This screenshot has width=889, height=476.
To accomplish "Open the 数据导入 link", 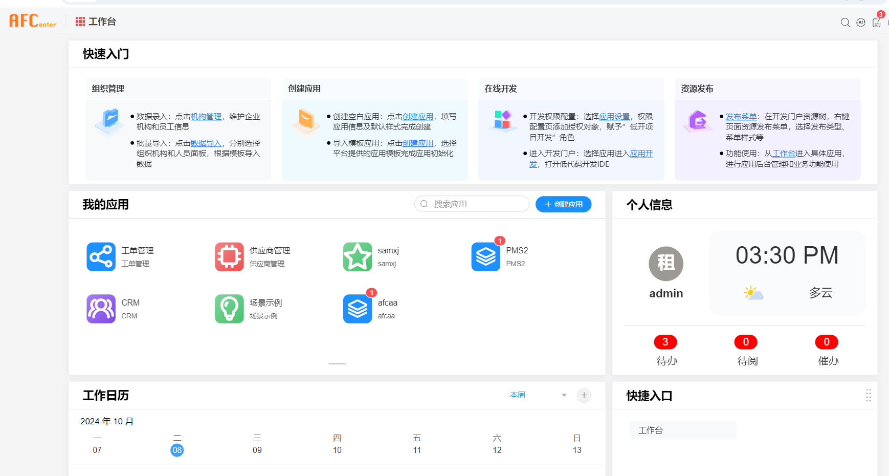I will click(x=206, y=143).
